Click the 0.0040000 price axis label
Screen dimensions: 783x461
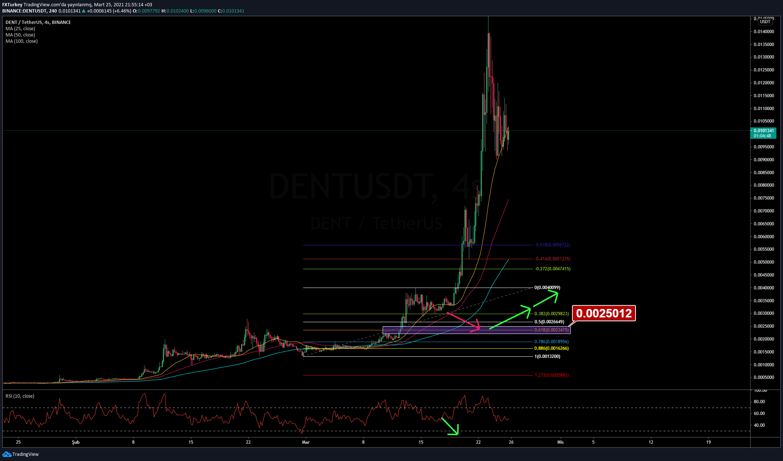[x=764, y=288]
